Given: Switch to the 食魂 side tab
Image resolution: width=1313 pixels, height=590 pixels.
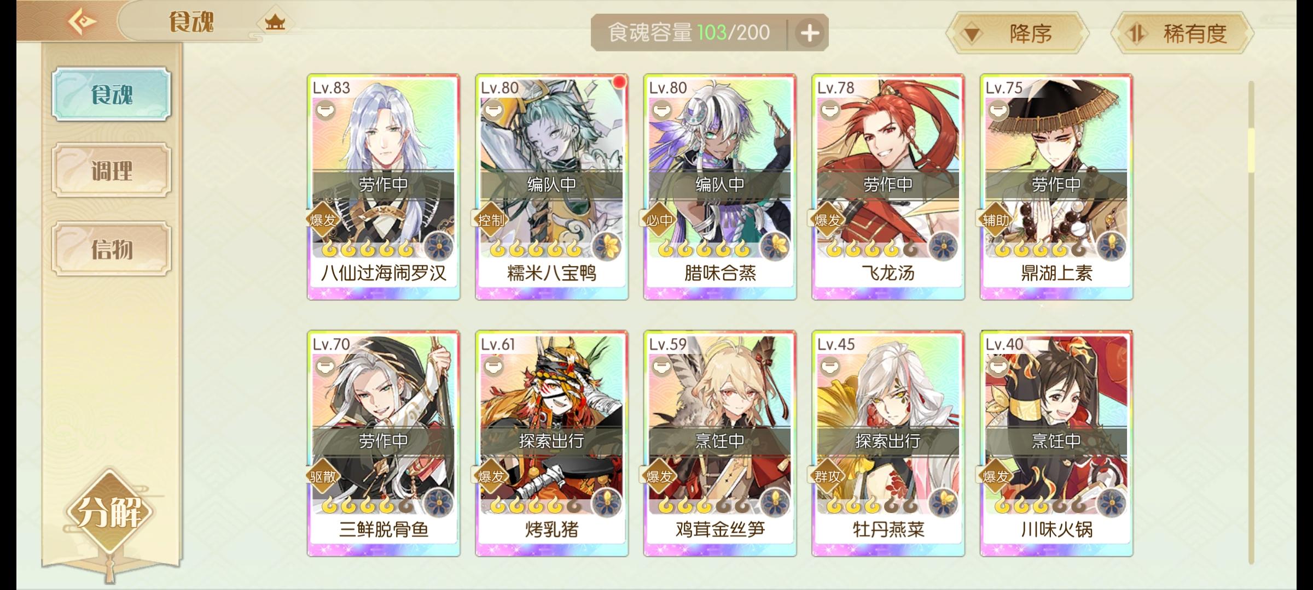Looking at the screenshot, I should coord(112,94).
